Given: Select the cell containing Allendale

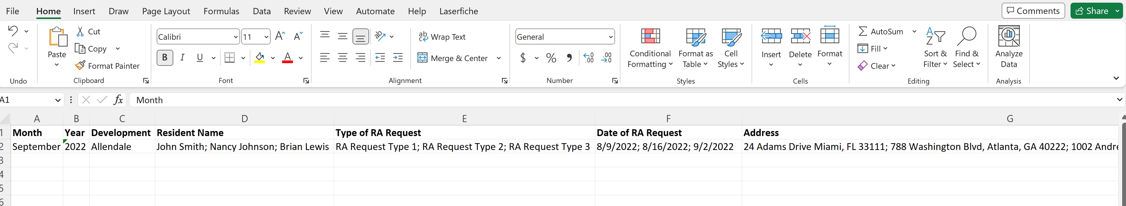Looking at the screenshot, I should tap(122, 147).
